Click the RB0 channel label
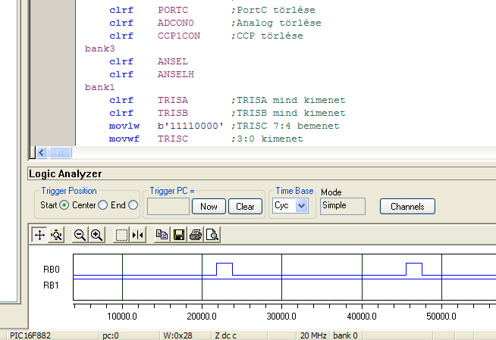Viewport: 496px width, 340px height. [x=52, y=270]
